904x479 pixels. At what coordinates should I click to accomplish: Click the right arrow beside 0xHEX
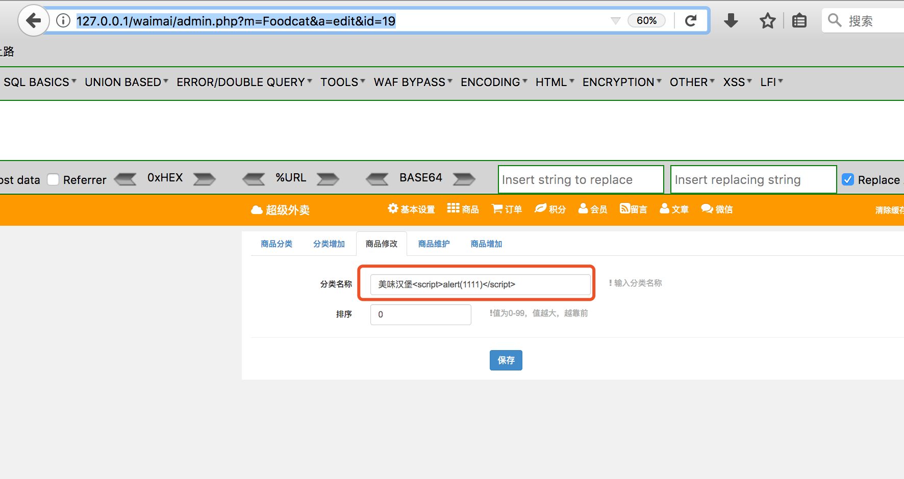[205, 179]
